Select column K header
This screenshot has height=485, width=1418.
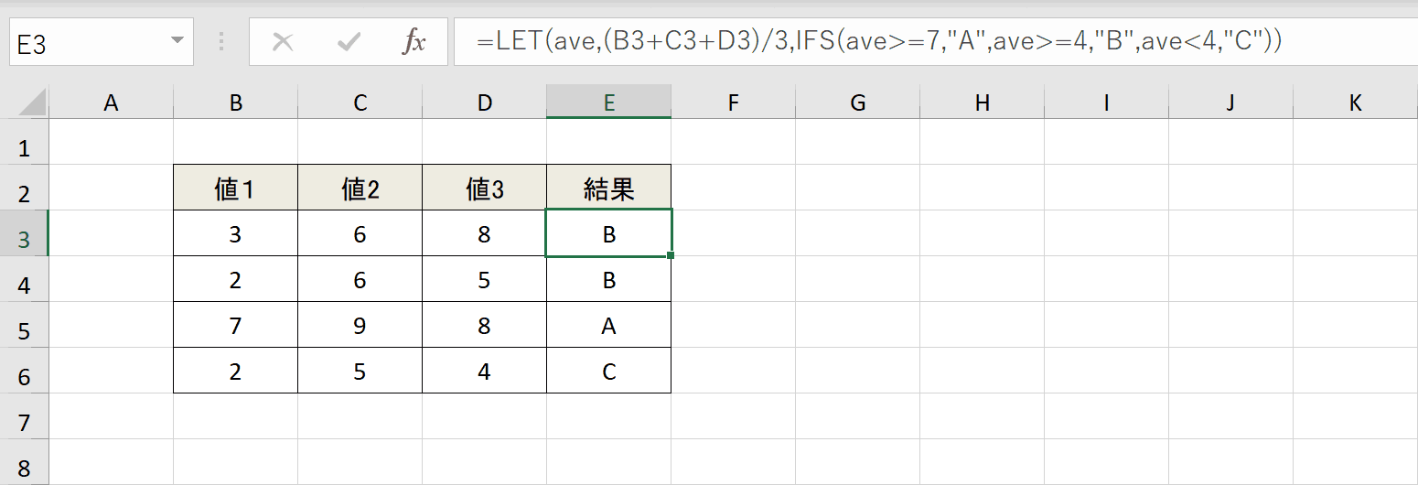[x=1355, y=102]
